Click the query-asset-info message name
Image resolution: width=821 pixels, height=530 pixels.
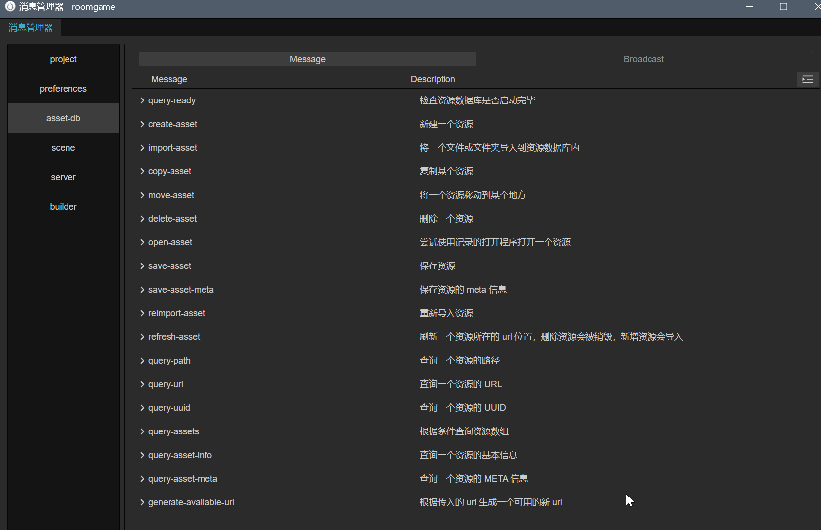coord(180,455)
